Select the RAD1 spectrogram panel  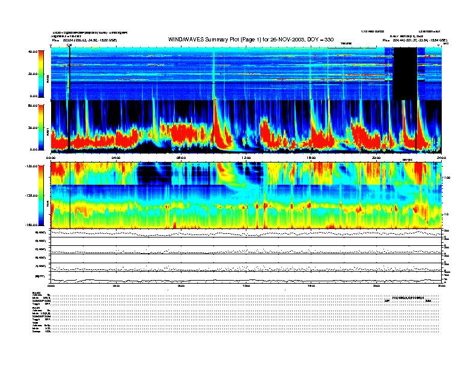[246, 127]
